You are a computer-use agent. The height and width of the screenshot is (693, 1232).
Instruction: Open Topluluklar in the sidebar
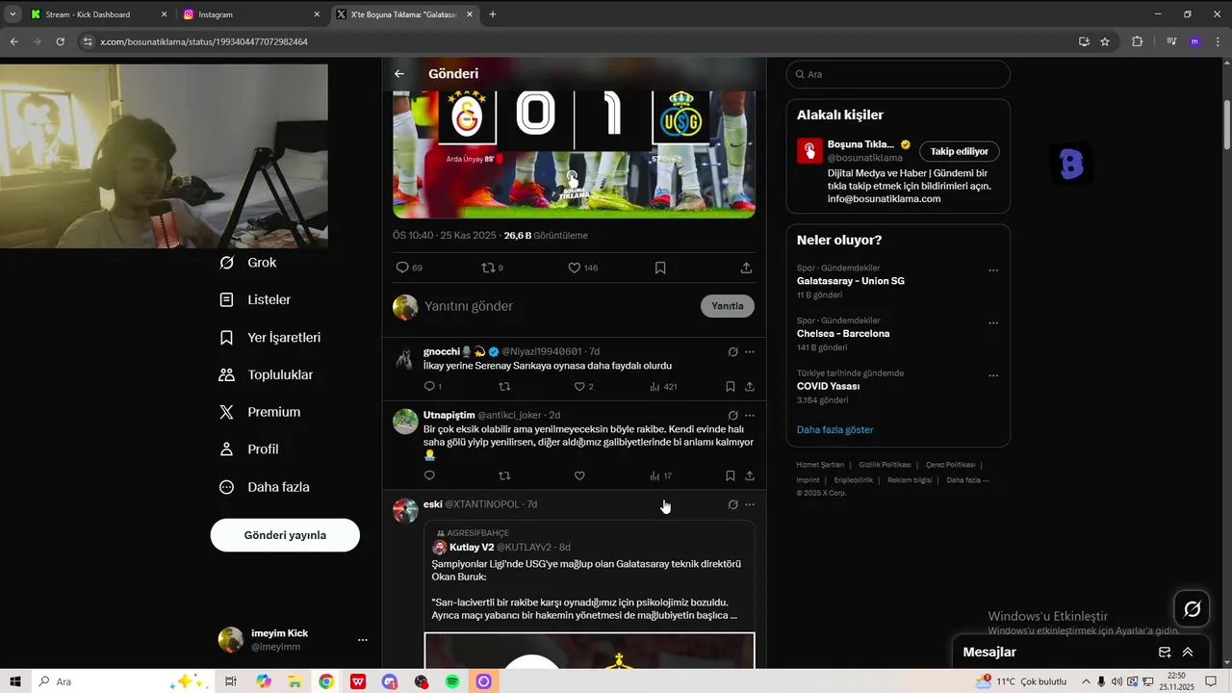267,374
